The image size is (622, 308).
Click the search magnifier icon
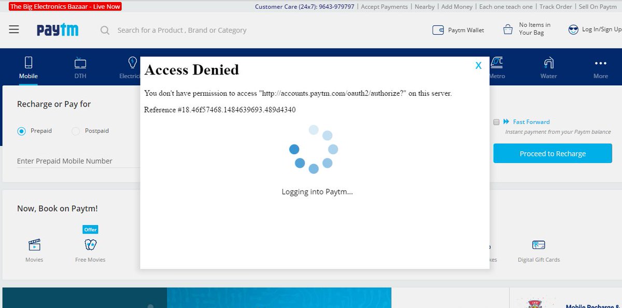click(x=105, y=31)
